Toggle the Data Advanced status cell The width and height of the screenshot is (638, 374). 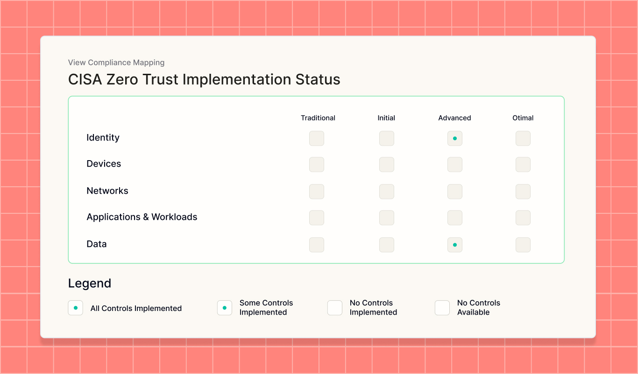(455, 245)
